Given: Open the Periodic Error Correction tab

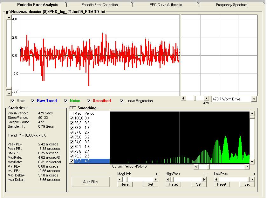Looking at the screenshot, I should pyautogui.click(x=99, y=5).
